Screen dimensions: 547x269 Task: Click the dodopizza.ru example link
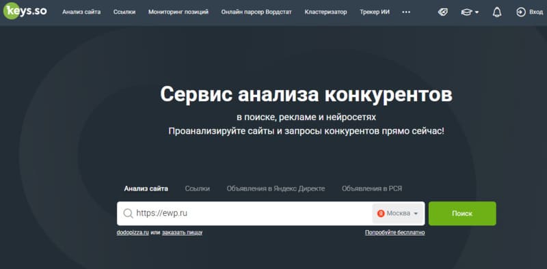click(133, 232)
